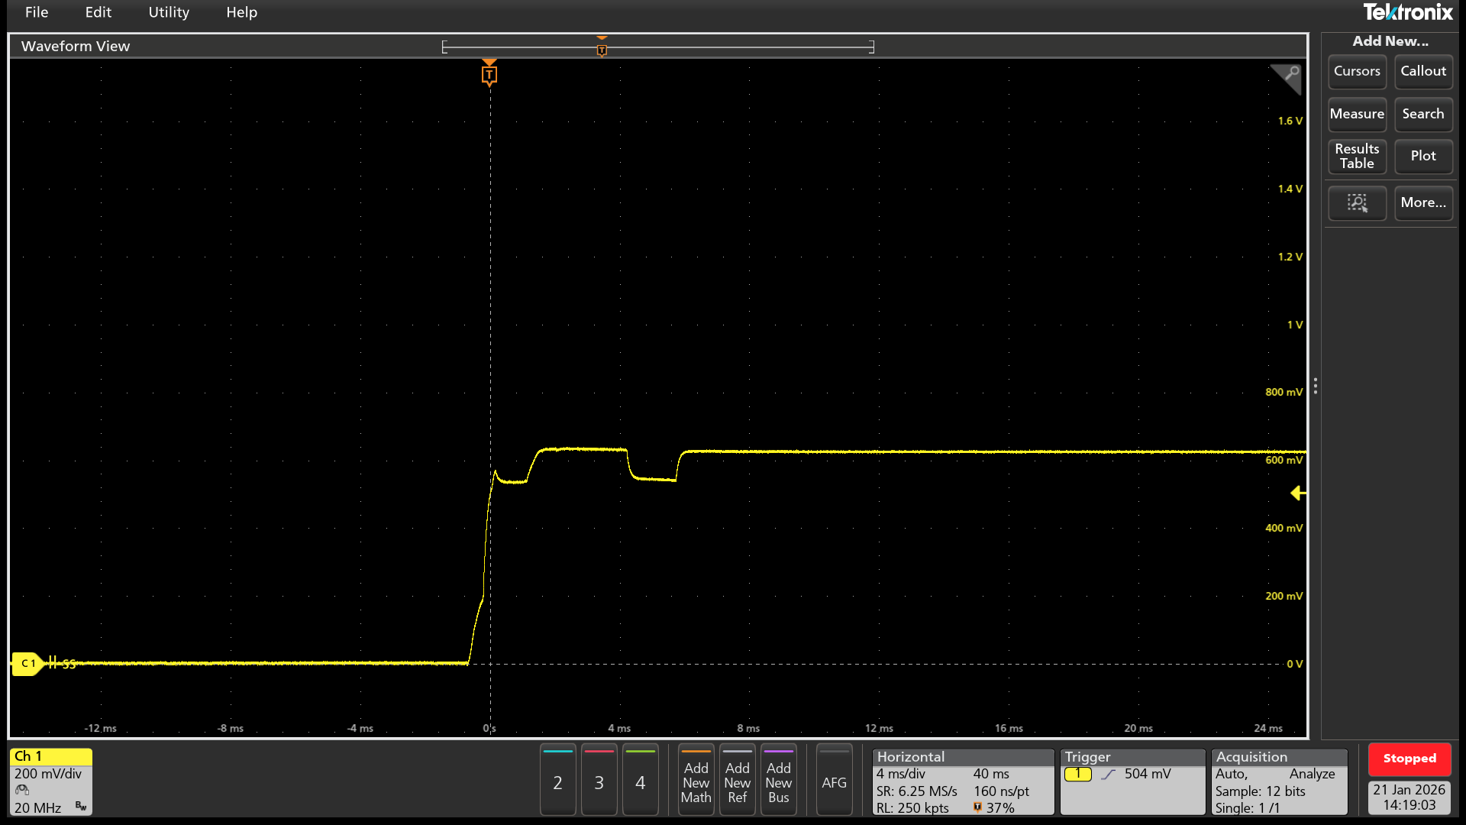Viewport: 1466px width, 825px height.
Task: Click the 20 MHz bandwidth text
Action: point(38,808)
